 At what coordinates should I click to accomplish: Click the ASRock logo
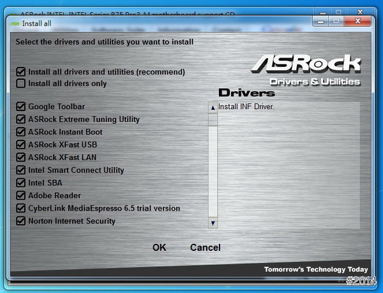[x=306, y=64]
